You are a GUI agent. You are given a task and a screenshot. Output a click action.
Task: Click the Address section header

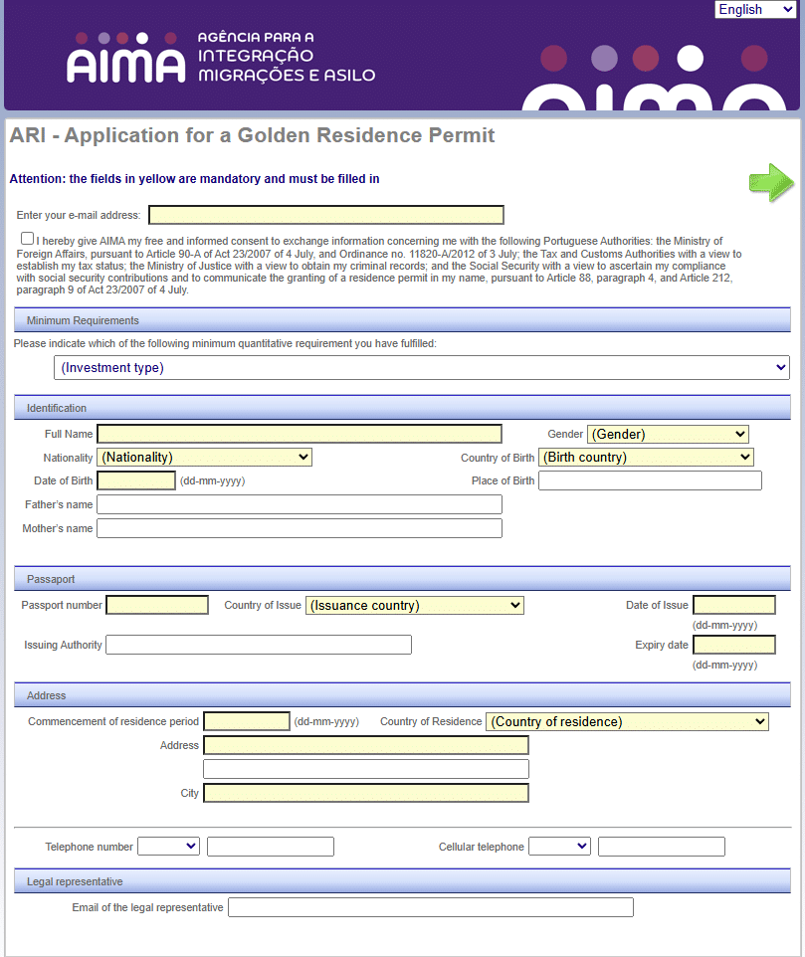[402, 695]
